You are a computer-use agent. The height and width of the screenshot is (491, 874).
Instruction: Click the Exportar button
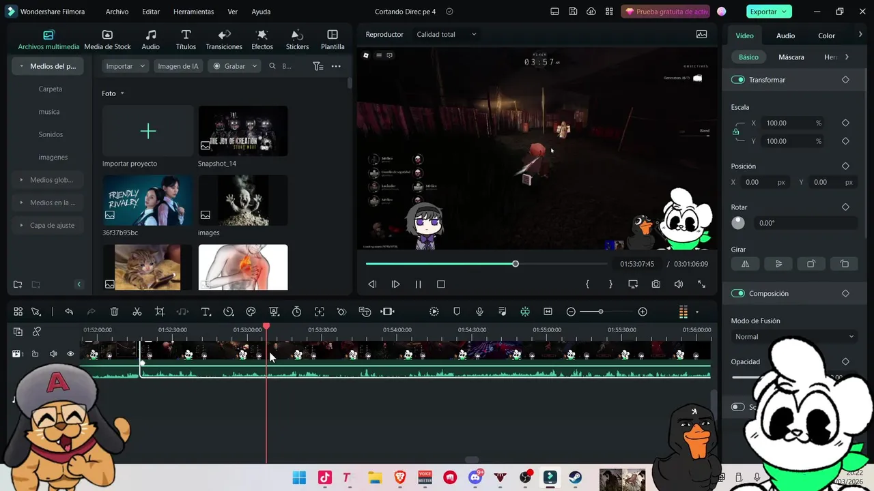[x=768, y=12]
